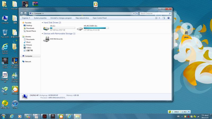Select WinRAR archive icon on desktop

tap(35, 4)
